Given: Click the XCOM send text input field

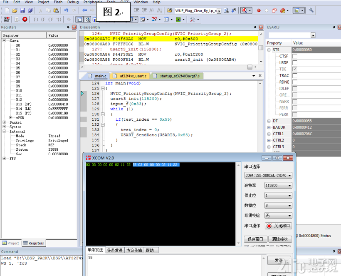Looking at the screenshot, I should coord(174,265).
